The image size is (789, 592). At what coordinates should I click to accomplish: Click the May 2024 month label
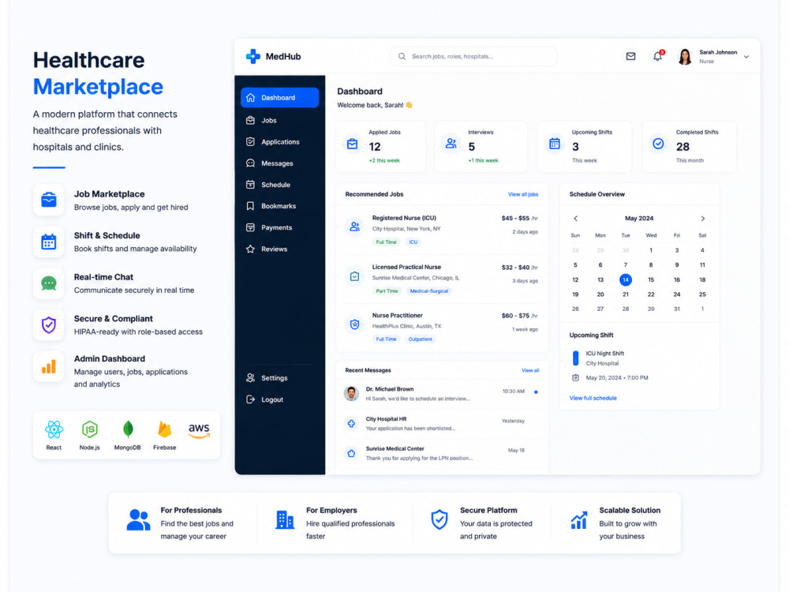pyautogui.click(x=639, y=219)
